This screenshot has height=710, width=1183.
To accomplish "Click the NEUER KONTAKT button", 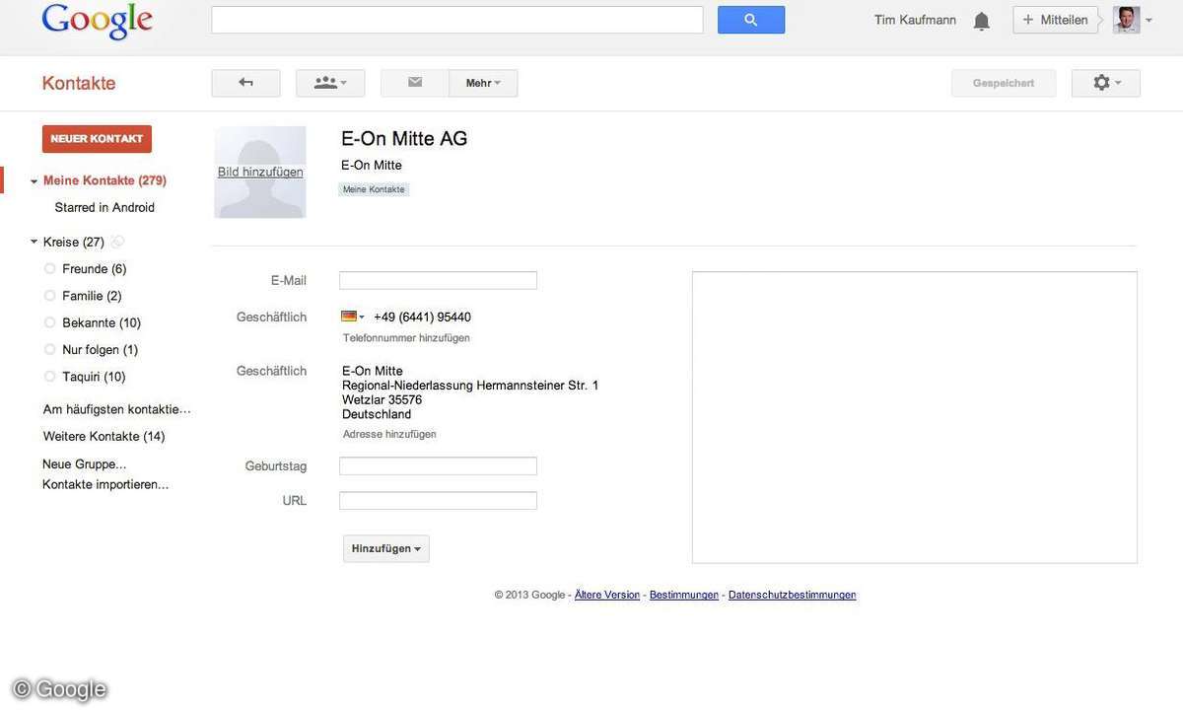I will click(97, 139).
